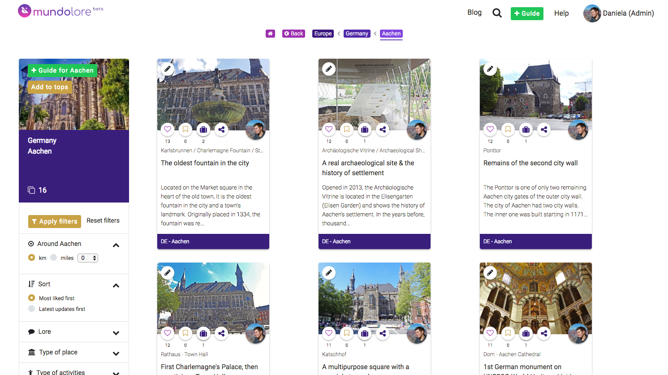Add Ponttor to suitcase
The height and width of the screenshot is (375, 668).
pos(526,129)
